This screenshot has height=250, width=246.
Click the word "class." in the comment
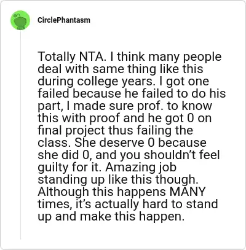pos(55,143)
